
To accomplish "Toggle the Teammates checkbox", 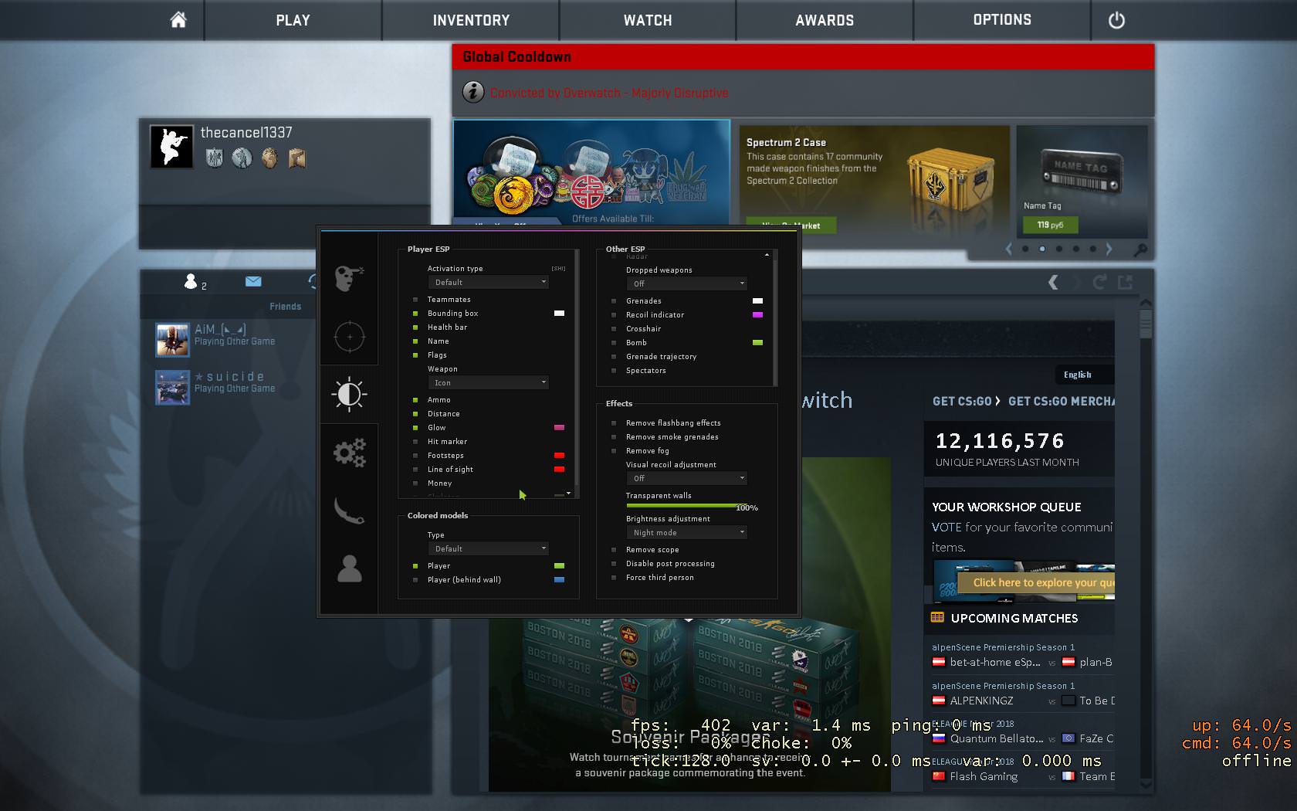I will click(415, 300).
